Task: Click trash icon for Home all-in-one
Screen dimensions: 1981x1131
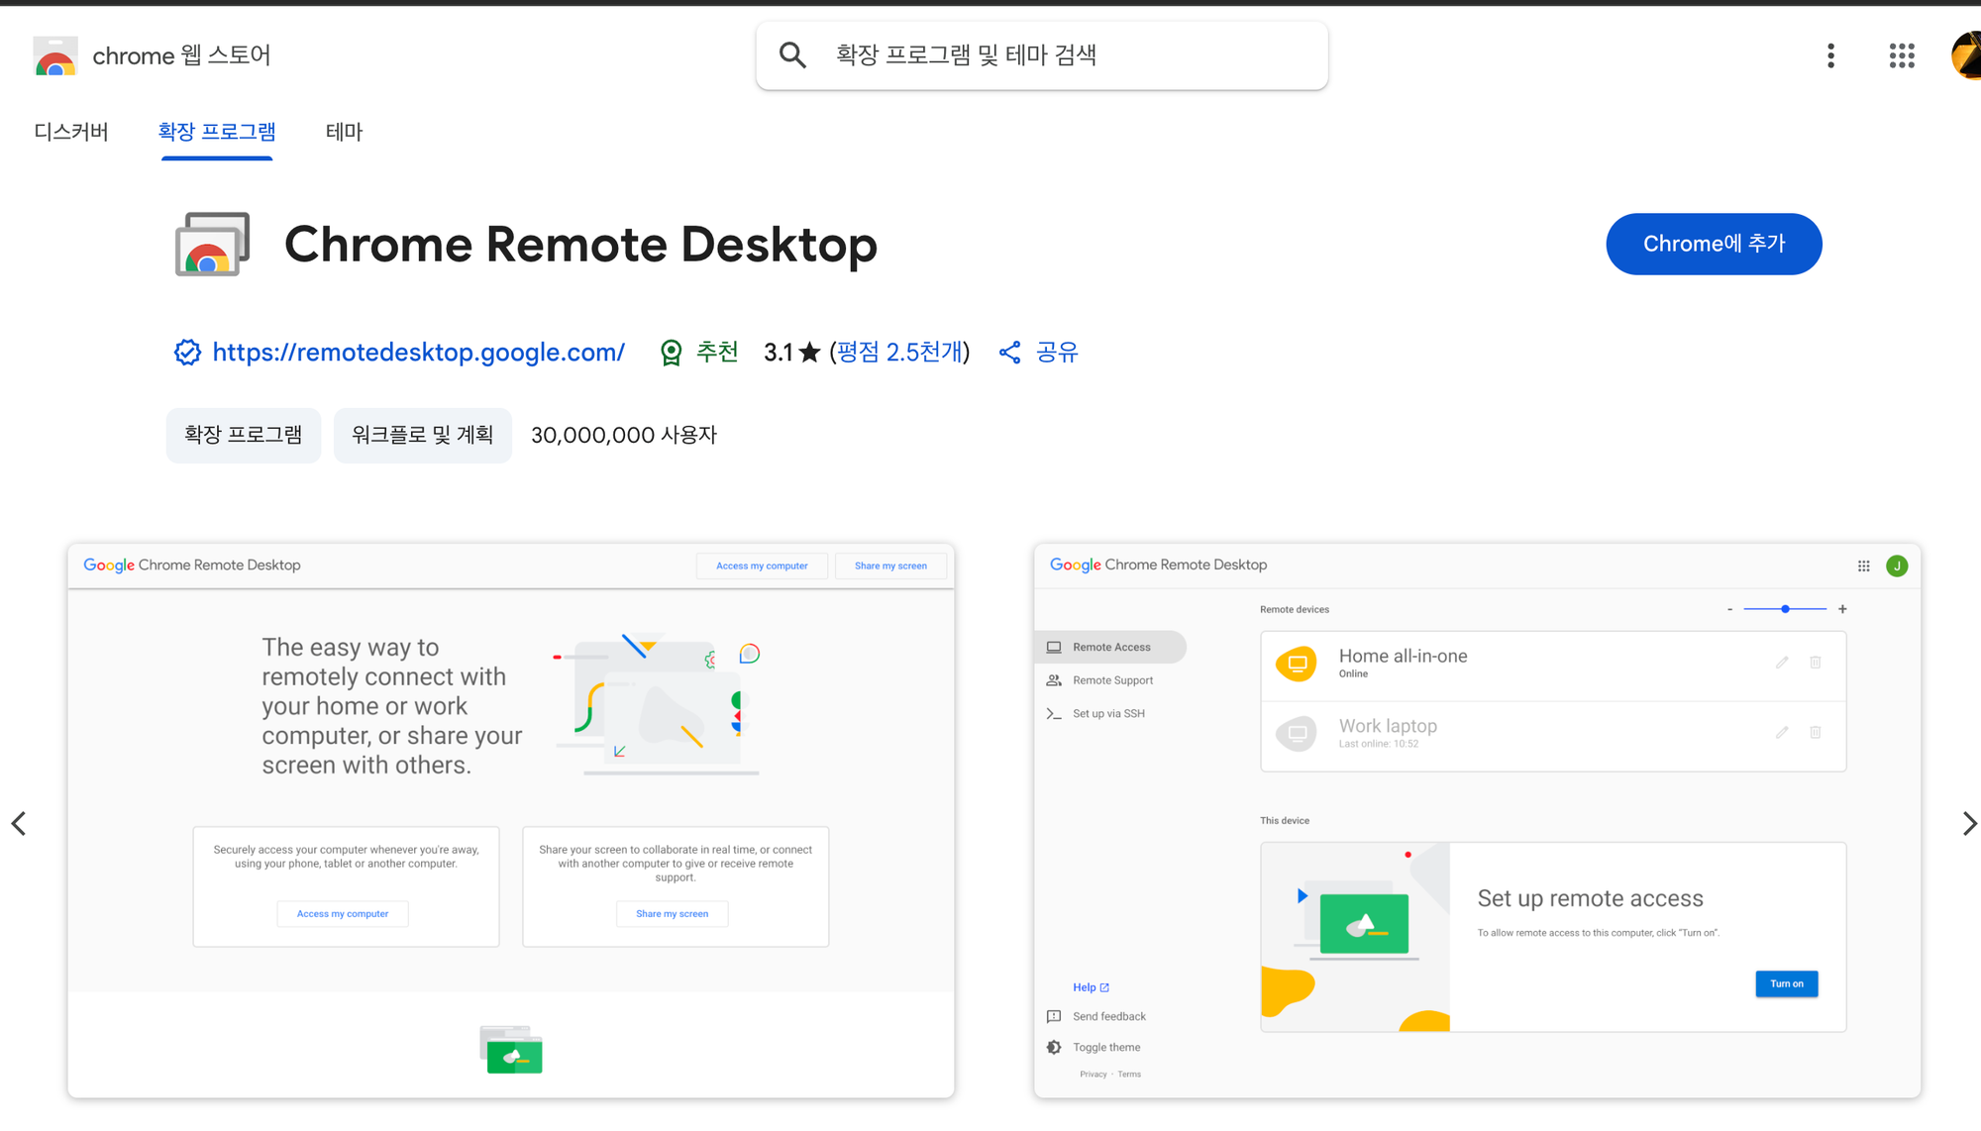Action: pyautogui.click(x=1816, y=663)
